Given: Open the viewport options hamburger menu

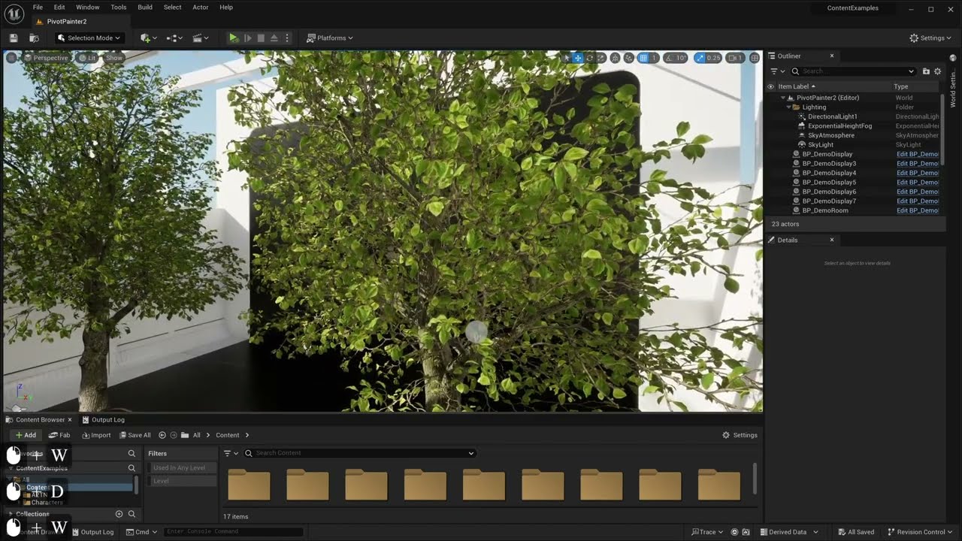Looking at the screenshot, I should click(11, 58).
